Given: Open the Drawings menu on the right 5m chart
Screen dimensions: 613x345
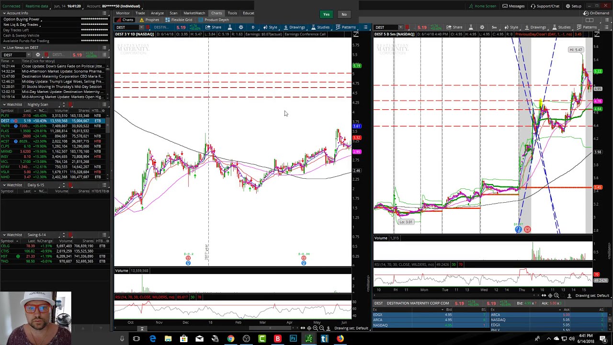Looking at the screenshot, I should [x=534, y=27].
